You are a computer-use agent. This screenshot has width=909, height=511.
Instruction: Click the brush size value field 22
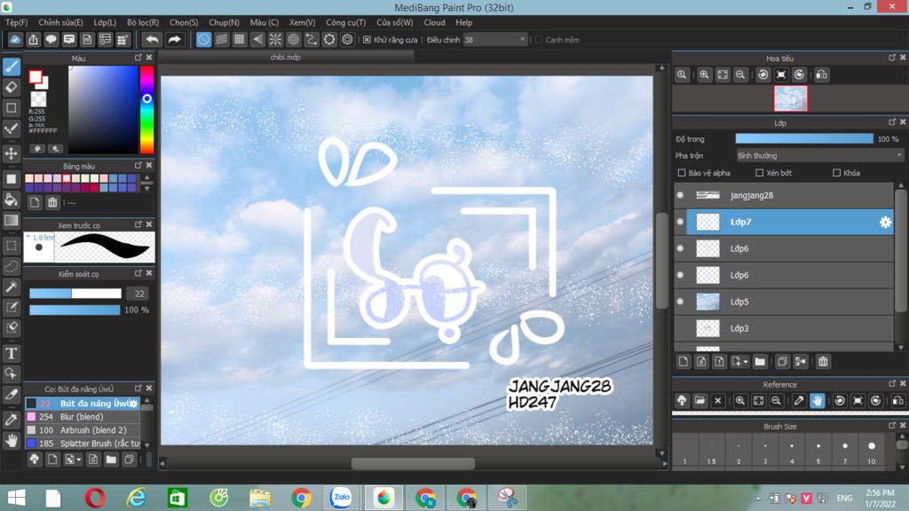click(138, 294)
